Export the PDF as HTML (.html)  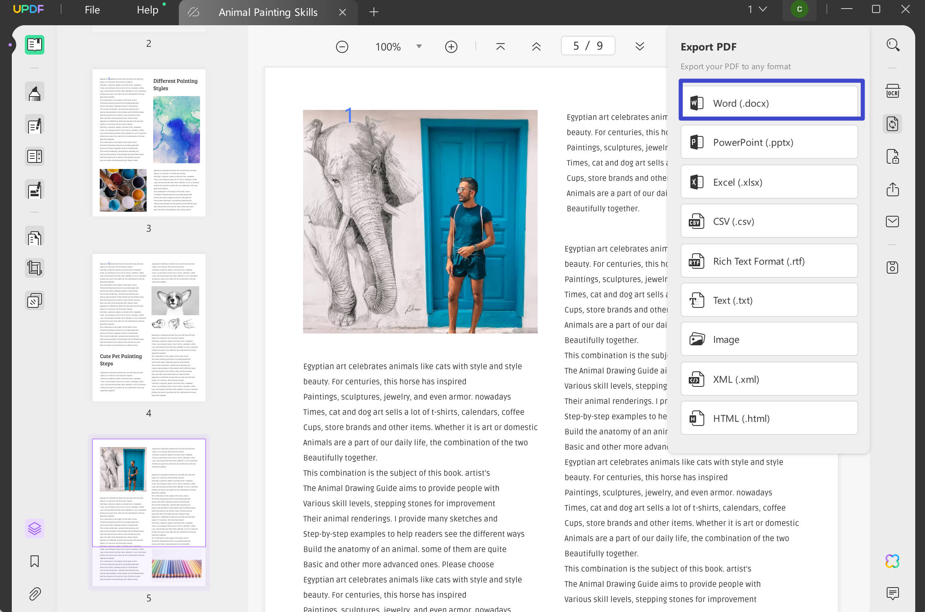(768, 418)
